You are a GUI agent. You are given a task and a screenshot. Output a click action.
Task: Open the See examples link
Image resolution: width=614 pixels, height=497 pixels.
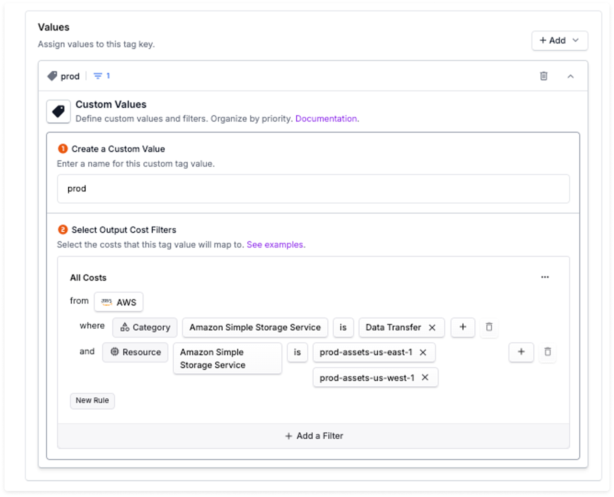click(x=275, y=244)
